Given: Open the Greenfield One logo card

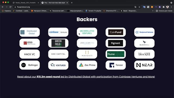Looking at the screenshot, I should tap(58, 43).
